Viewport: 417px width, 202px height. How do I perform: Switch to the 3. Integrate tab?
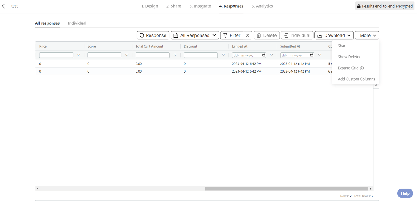(x=200, y=6)
